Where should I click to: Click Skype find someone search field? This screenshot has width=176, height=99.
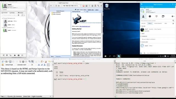click(x=156, y=21)
